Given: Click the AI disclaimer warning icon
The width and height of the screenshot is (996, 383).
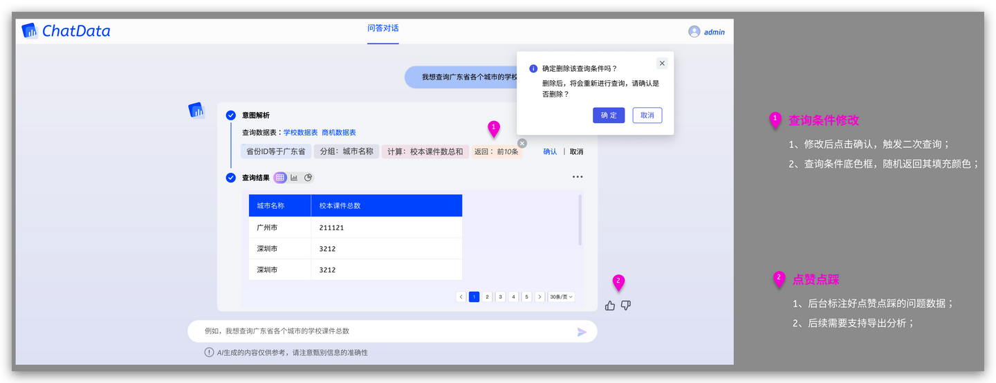Looking at the screenshot, I should 209,353.
